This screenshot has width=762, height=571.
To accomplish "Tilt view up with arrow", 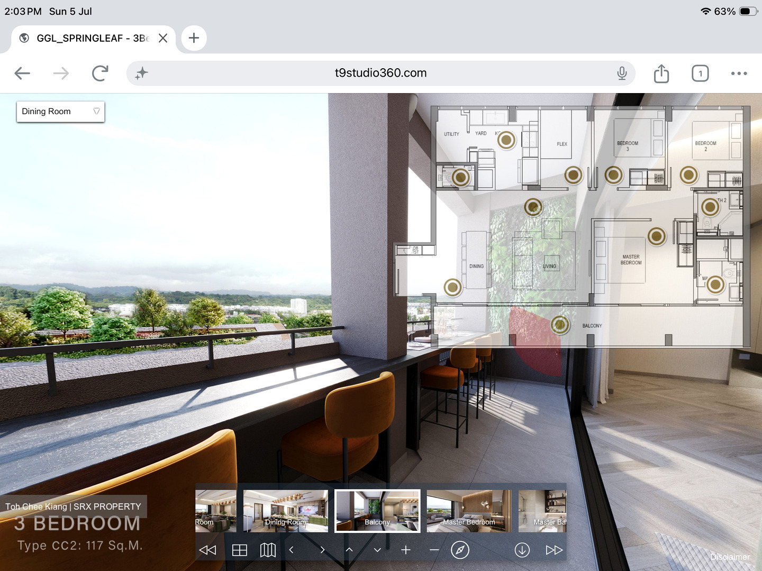I will [349, 550].
